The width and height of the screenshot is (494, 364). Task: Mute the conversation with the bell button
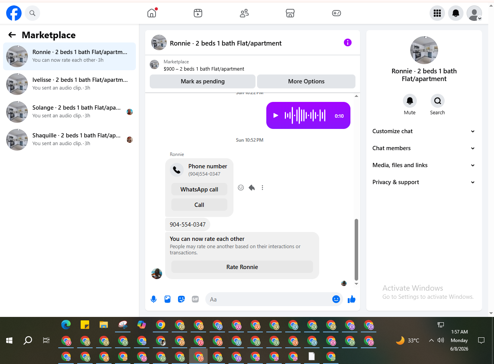pyautogui.click(x=410, y=101)
